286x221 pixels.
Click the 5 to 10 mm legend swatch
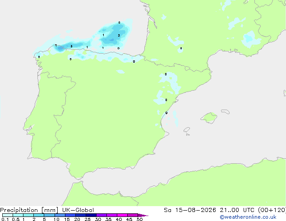tap(49, 215)
